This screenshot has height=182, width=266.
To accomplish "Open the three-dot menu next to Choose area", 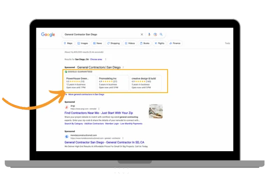I will click(x=105, y=59).
